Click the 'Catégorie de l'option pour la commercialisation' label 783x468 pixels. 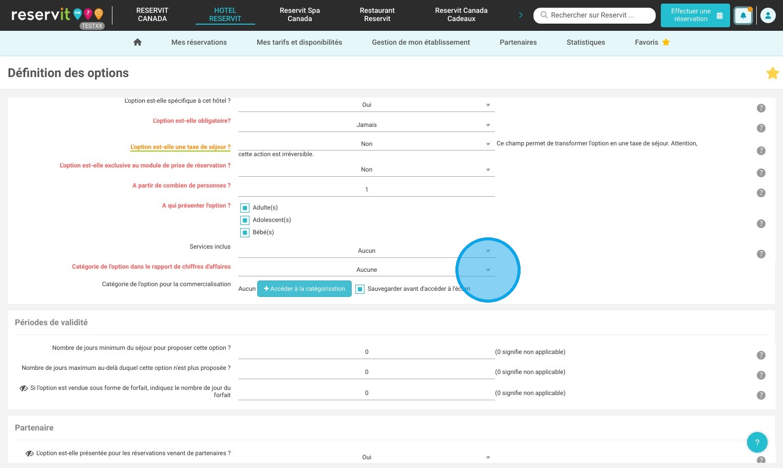[x=166, y=284]
